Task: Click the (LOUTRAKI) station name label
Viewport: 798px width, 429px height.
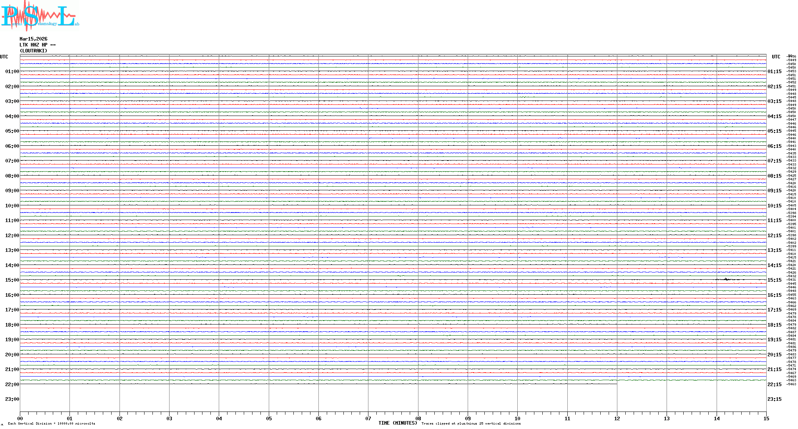Action: [x=33, y=51]
